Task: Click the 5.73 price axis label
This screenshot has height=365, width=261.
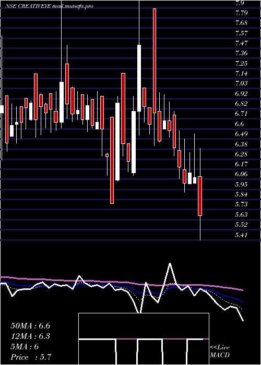Action: pos(241,204)
